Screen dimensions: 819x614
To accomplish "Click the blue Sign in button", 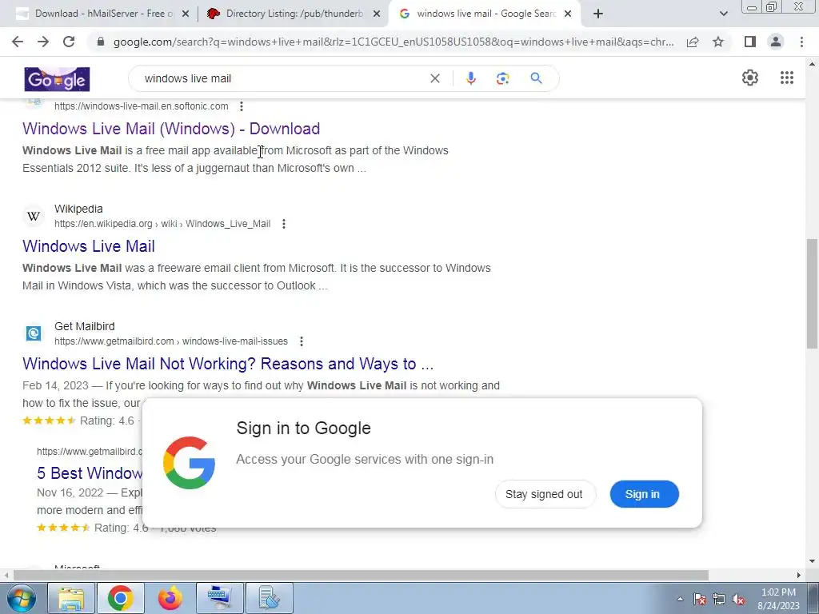I will [644, 494].
